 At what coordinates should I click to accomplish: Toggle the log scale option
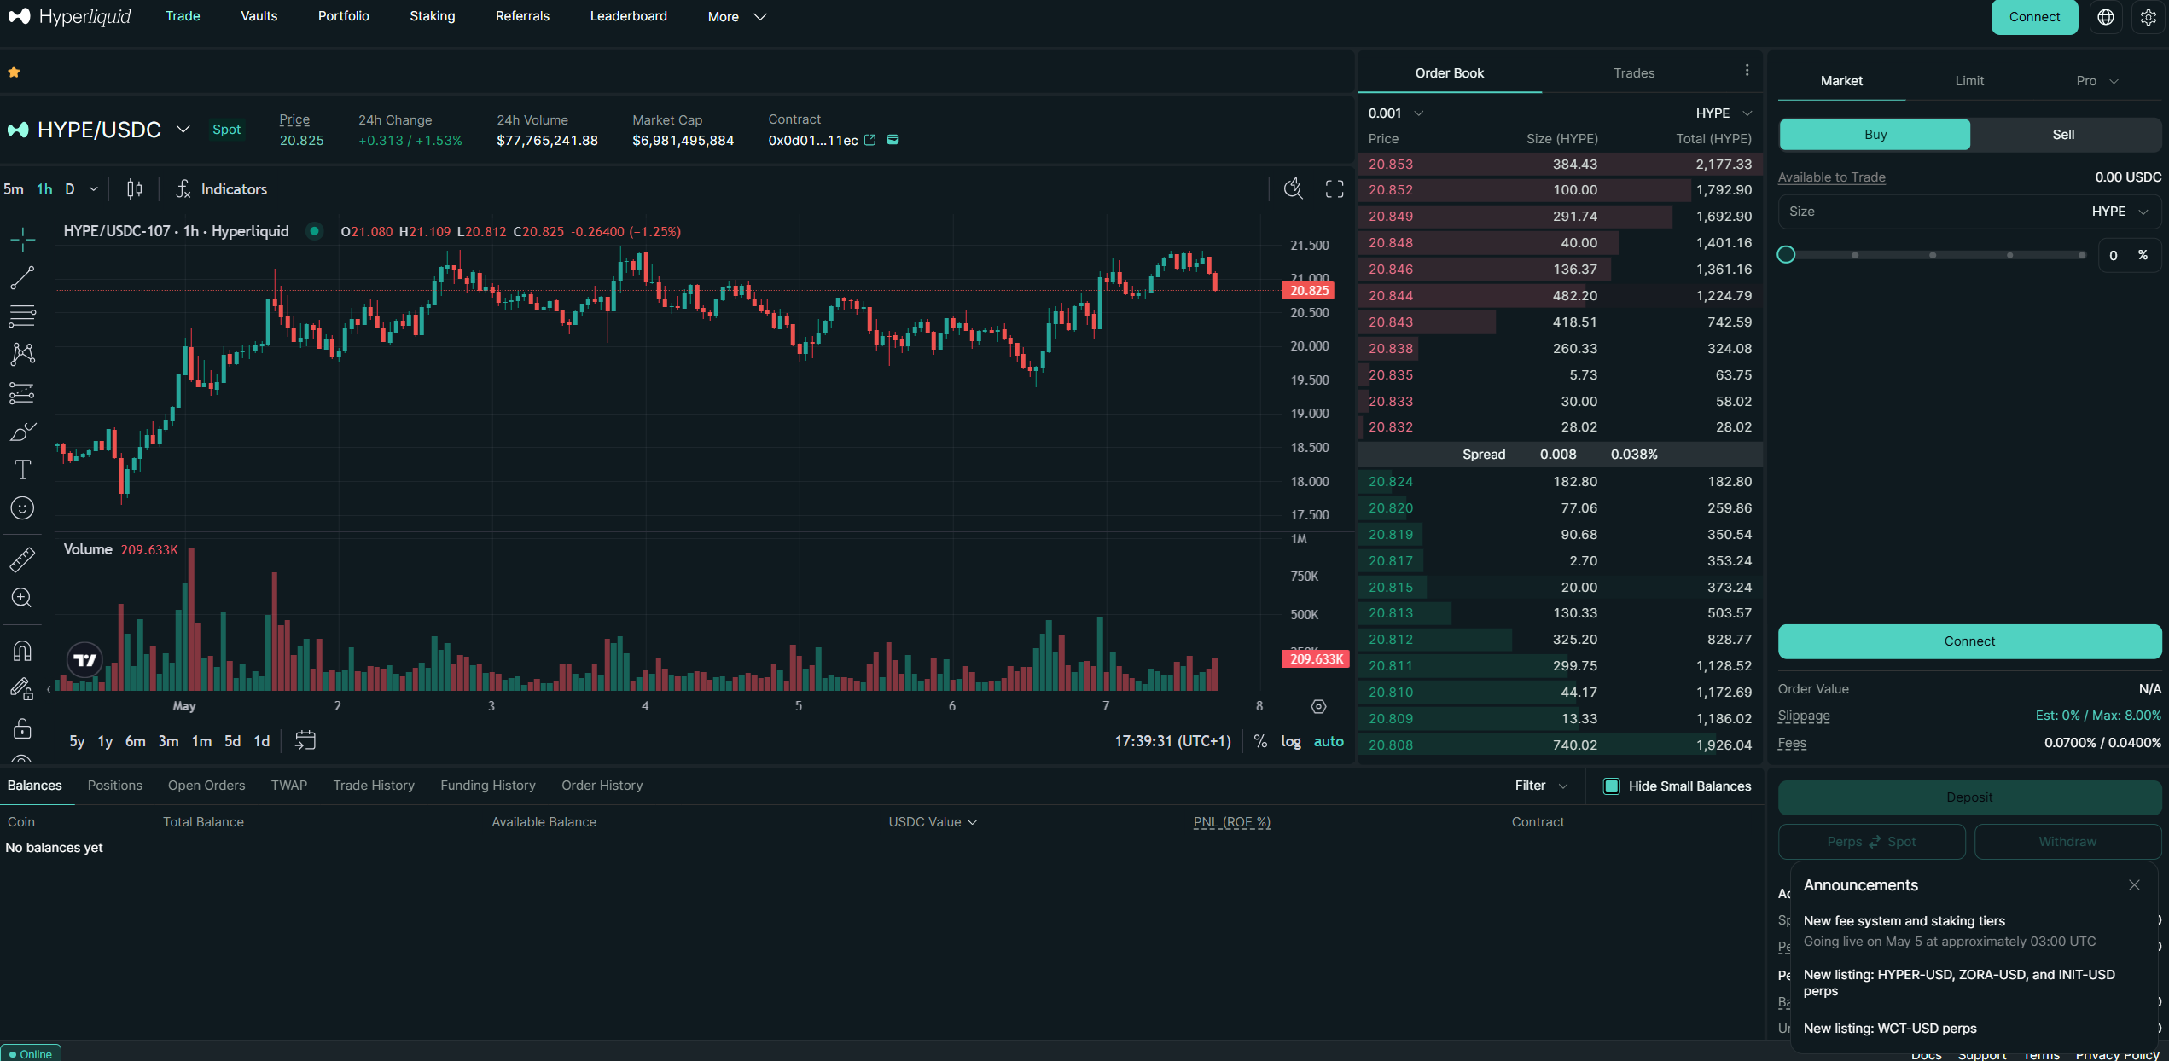pyautogui.click(x=1290, y=741)
